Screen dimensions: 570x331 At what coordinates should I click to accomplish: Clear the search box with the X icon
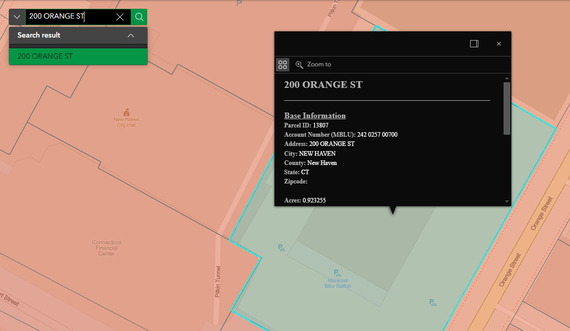(120, 16)
